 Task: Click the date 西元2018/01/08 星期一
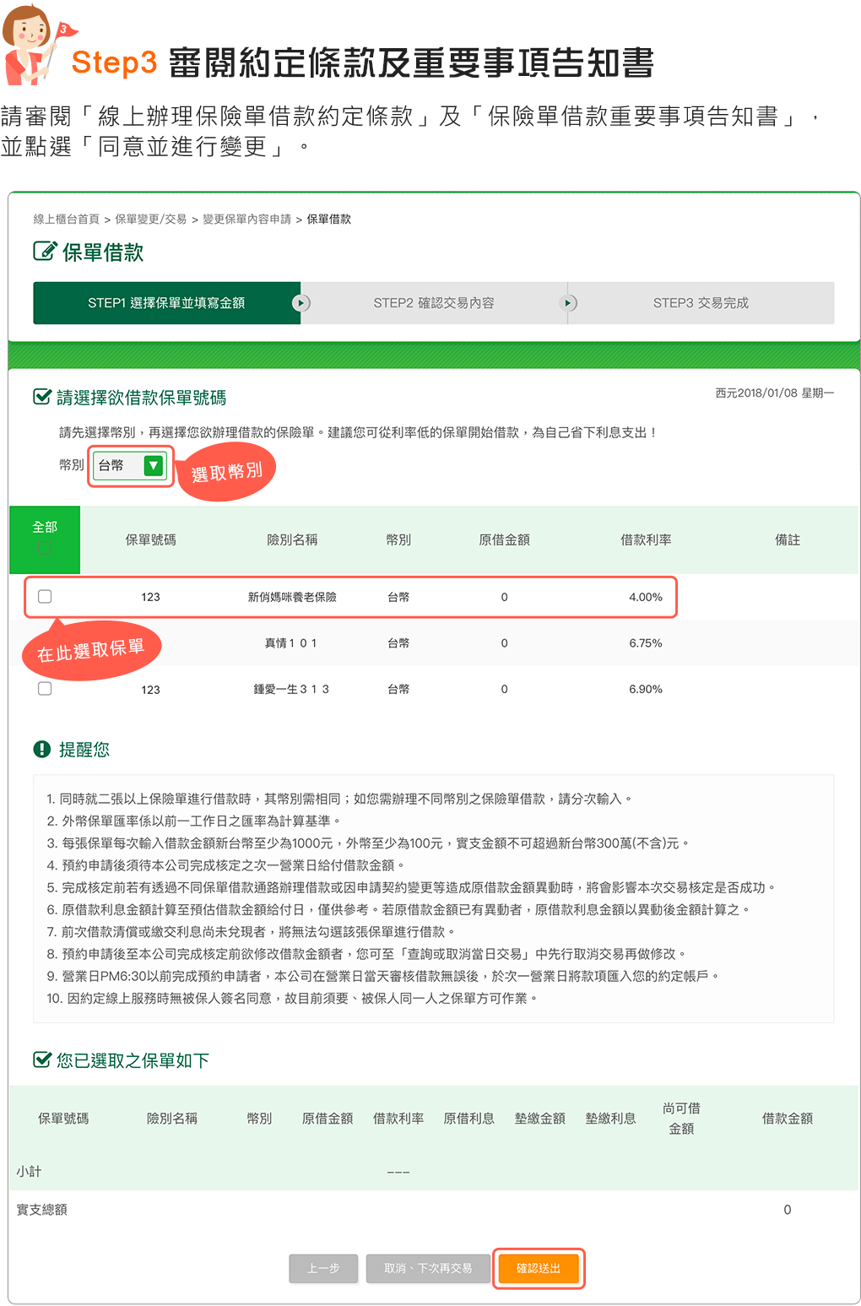774,393
